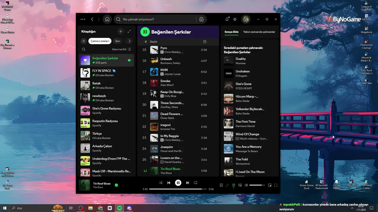The image size is (378, 212).
Task: Open the Windows Task View icon
Action: point(71,208)
